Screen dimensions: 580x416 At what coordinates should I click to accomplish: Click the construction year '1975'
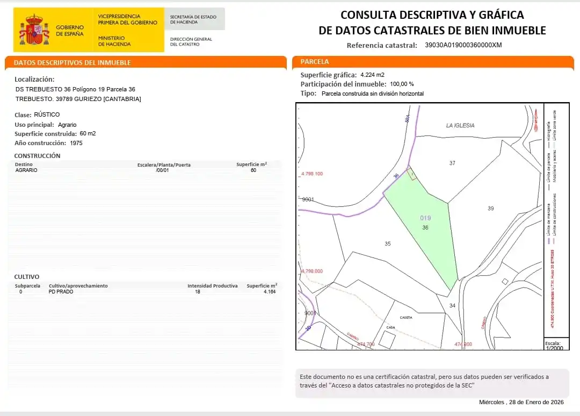click(76, 143)
